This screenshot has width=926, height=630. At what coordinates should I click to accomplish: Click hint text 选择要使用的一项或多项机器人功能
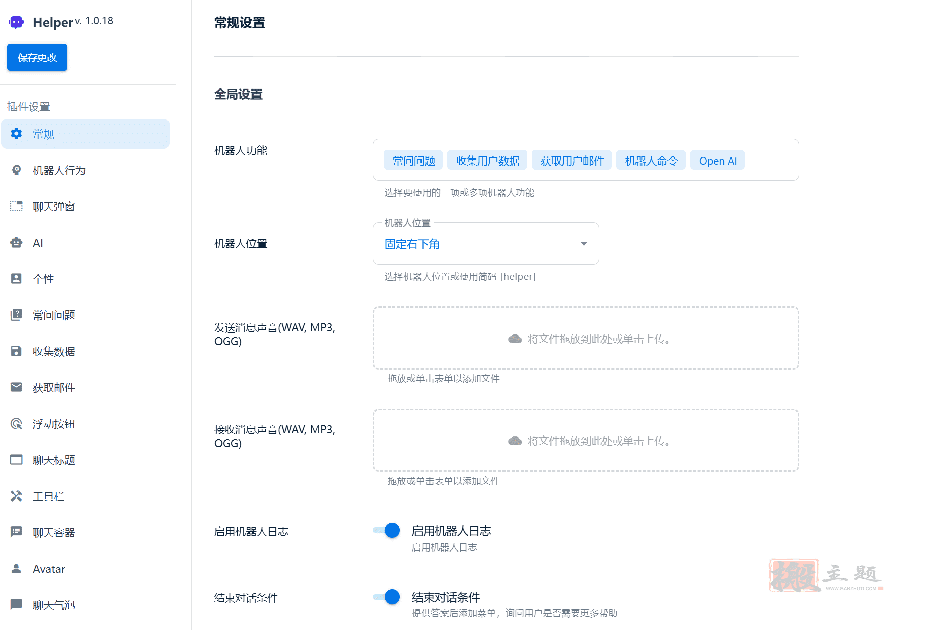point(459,193)
